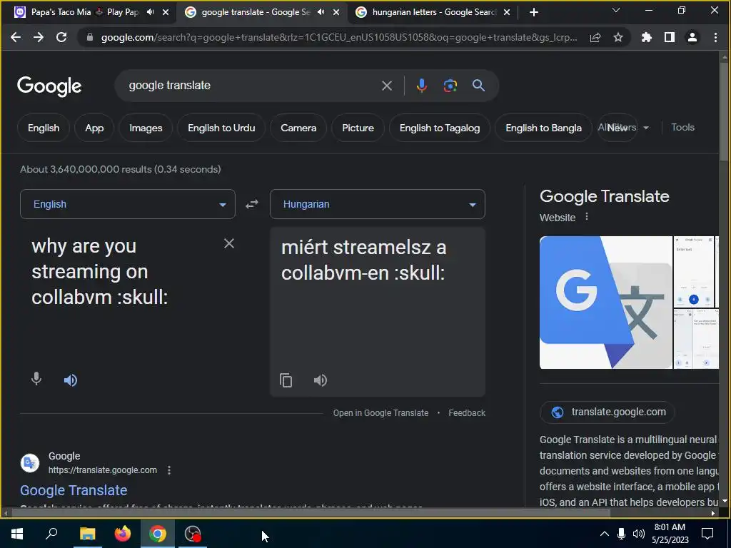Image resolution: width=731 pixels, height=548 pixels.
Task: Click the horizontal page scrollbar
Action: point(311,513)
